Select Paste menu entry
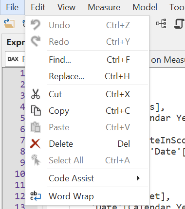The image size is (185, 209). pos(87,127)
